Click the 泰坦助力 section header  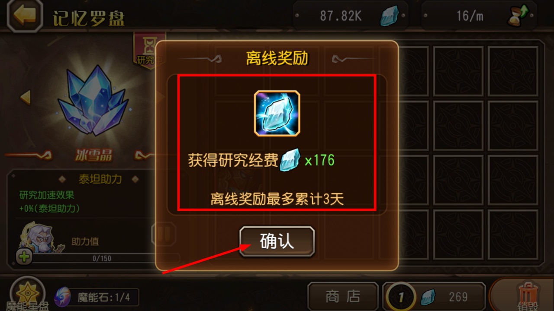point(100,179)
